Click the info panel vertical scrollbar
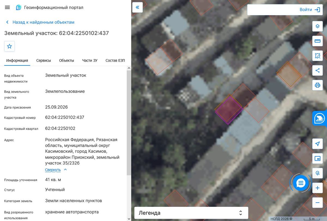Screen dimensions: 327x221 point(129,123)
